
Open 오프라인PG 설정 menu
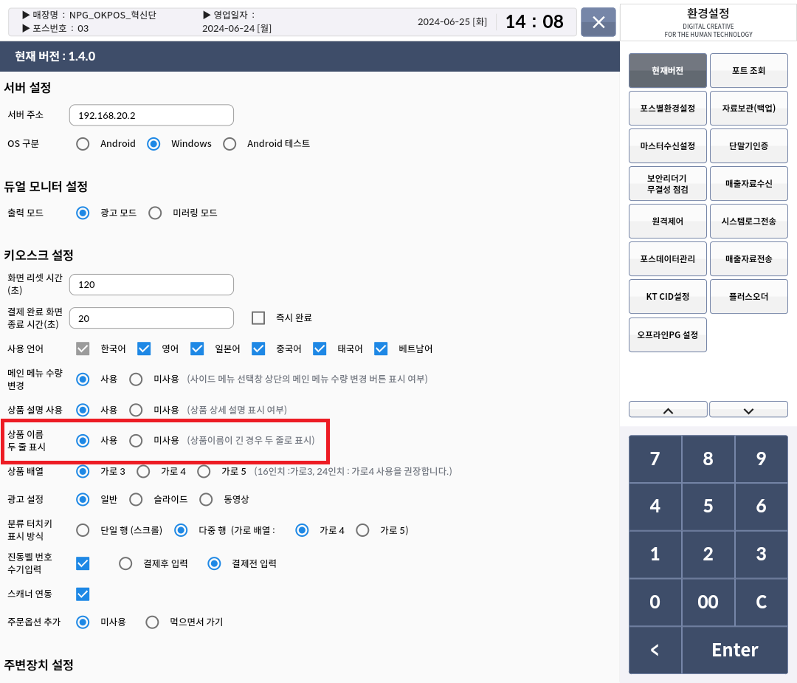point(668,335)
